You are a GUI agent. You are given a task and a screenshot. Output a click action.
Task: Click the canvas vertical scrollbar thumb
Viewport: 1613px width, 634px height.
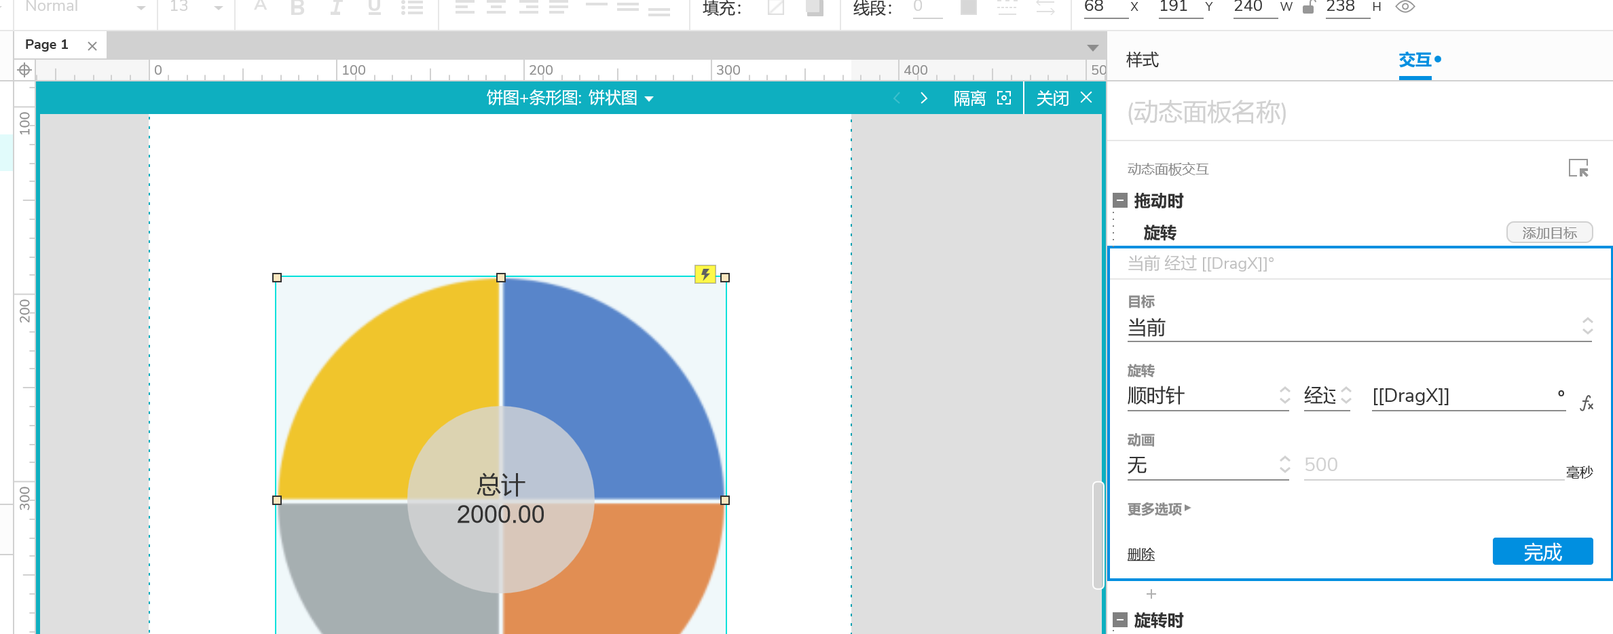tap(1098, 535)
